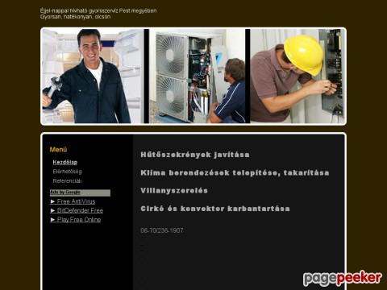This screenshot has height=290, width=387.
Task: Click the arrow before Free AntiVirus
Action: [52, 201]
